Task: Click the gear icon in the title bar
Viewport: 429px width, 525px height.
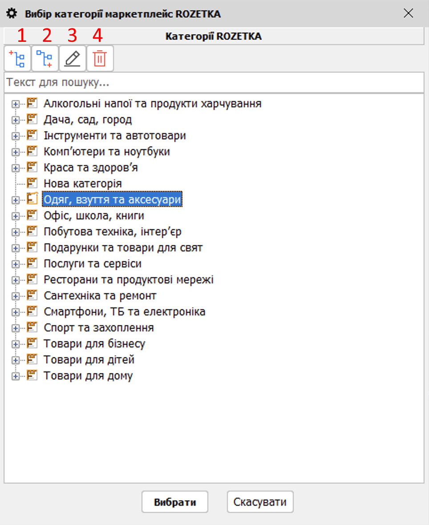Action: [x=12, y=14]
